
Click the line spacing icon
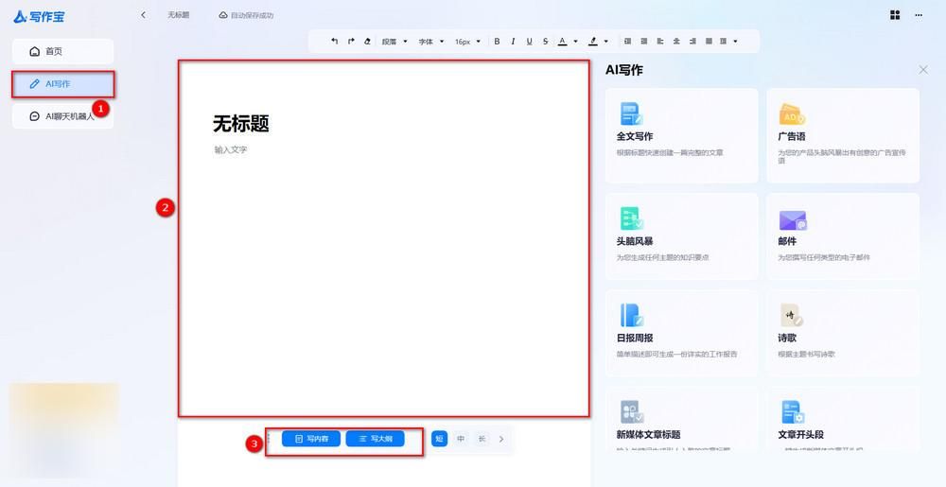[x=723, y=41]
